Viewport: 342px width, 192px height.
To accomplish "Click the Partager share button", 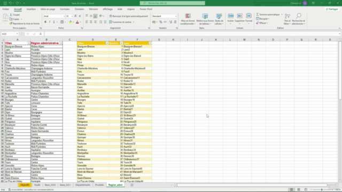I will pos(332,9).
